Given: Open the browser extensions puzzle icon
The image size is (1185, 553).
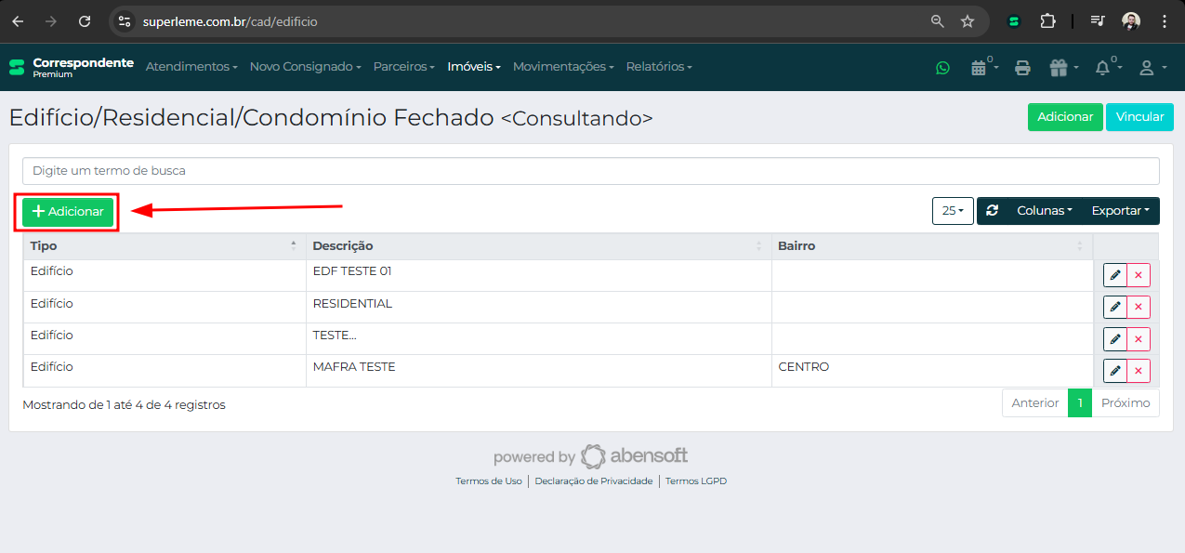Looking at the screenshot, I should point(1049,20).
